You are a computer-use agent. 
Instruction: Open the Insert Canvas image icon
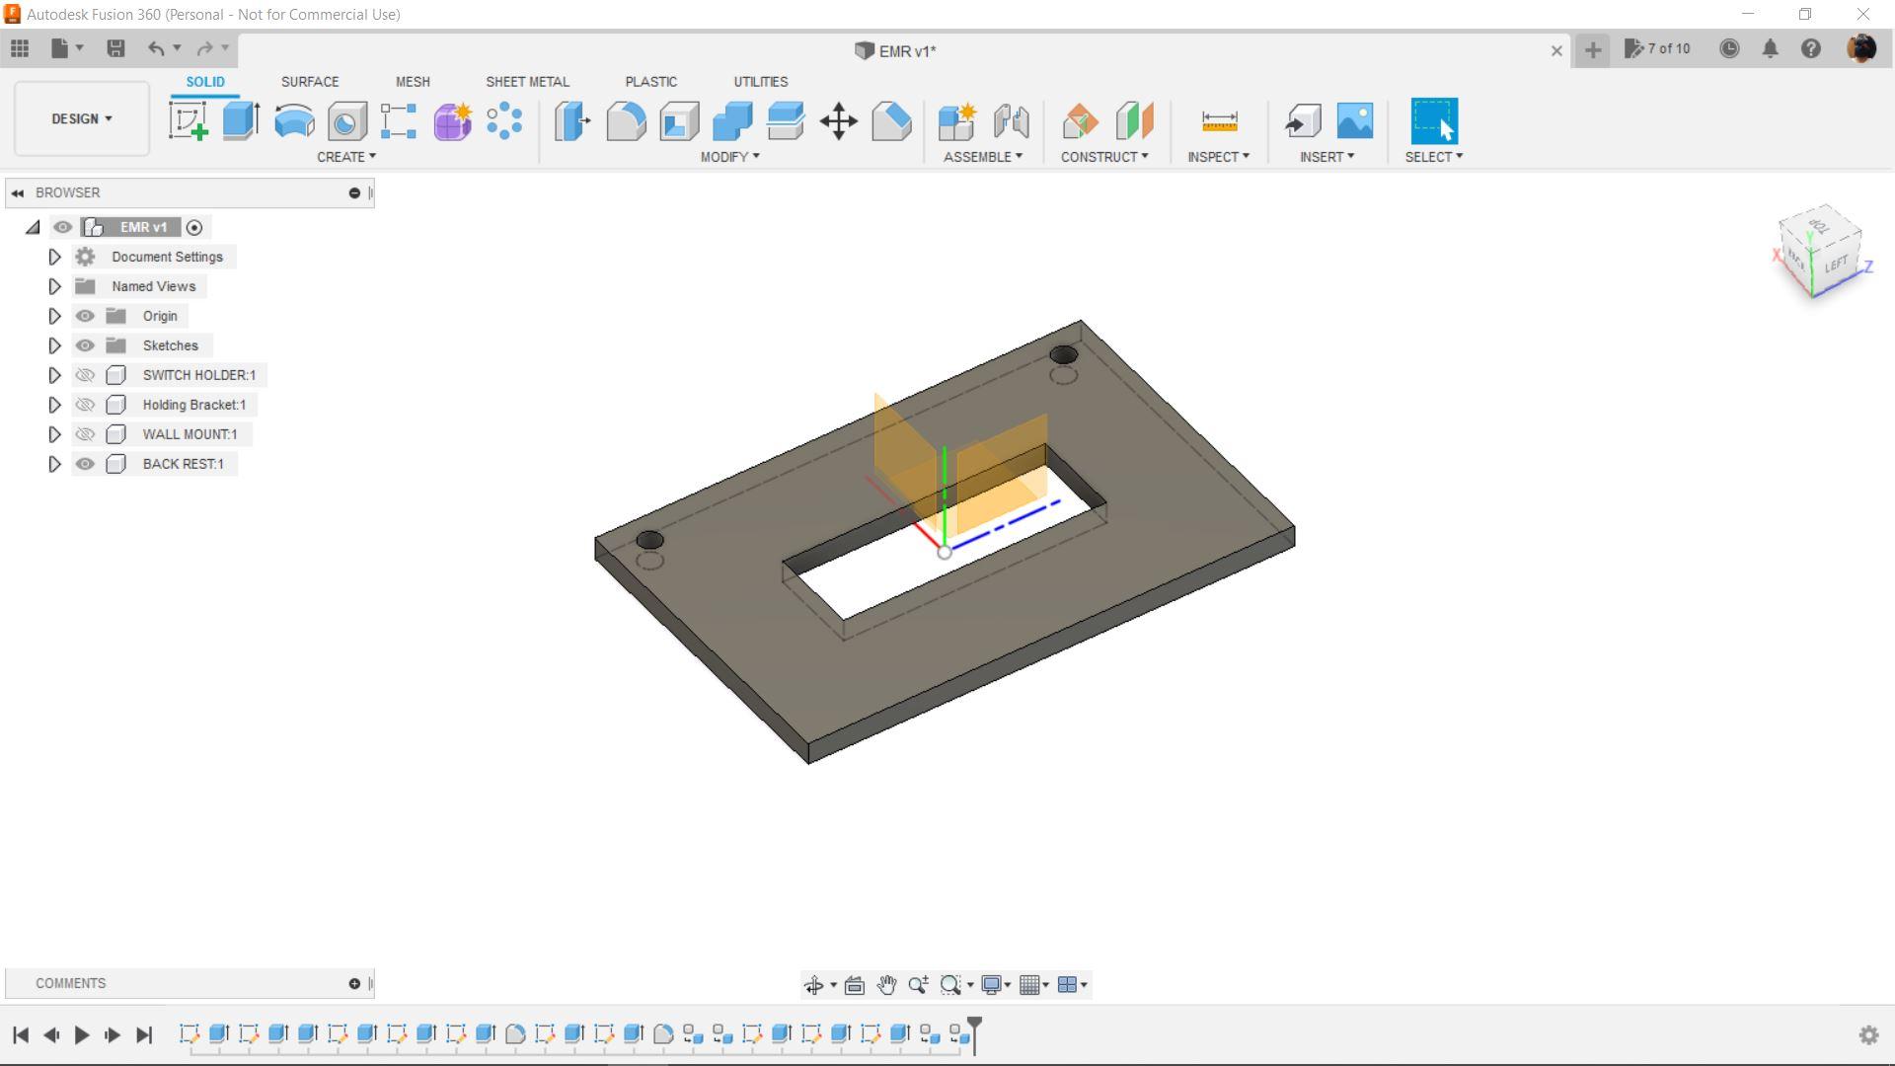pyautogui.click(x=1354, y=121)
